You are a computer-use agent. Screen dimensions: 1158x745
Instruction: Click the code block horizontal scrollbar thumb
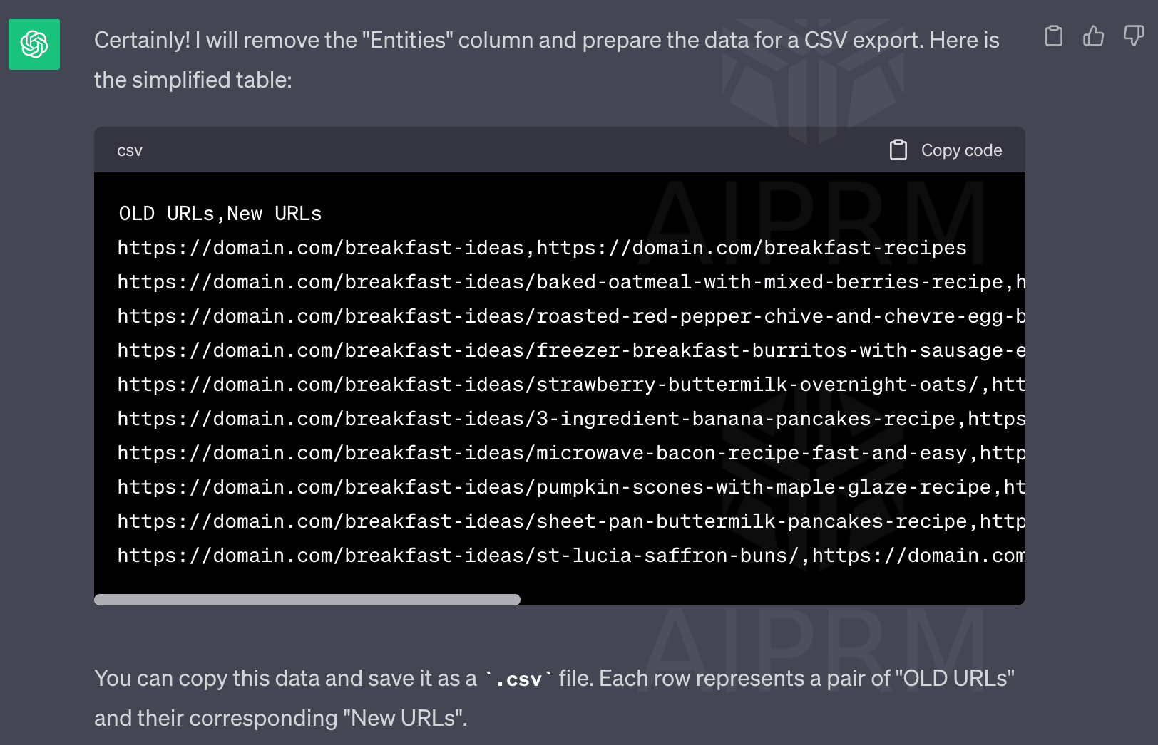click(x=307, y=600)
